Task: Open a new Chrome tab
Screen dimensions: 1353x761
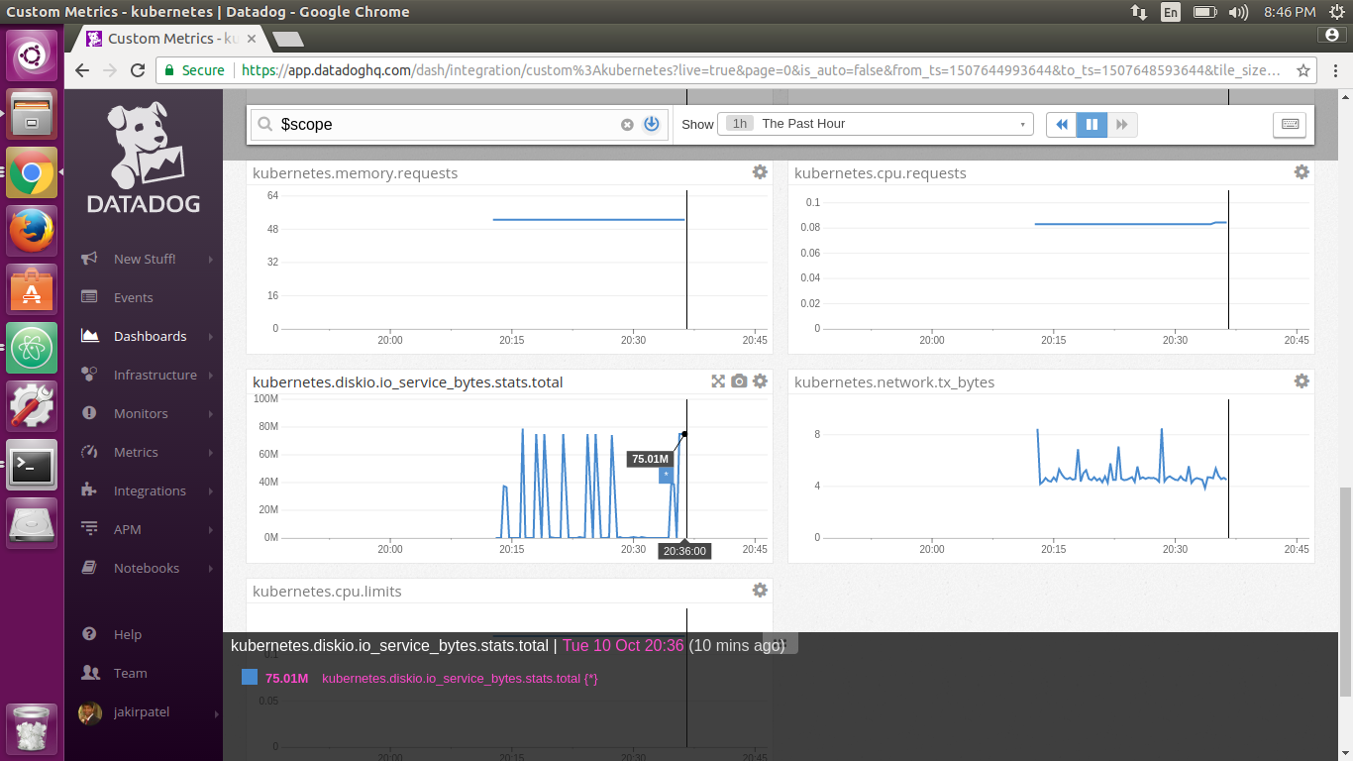Action: [x=287, y=39]
